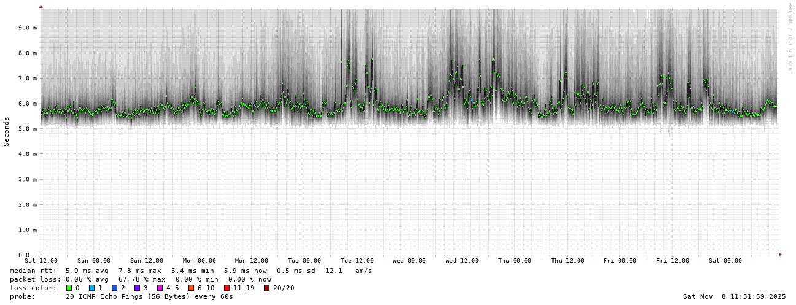Screen dimensions: 796x305
Task: Click the graph's top-left corner at axis origin
Action: pos(41,9)
